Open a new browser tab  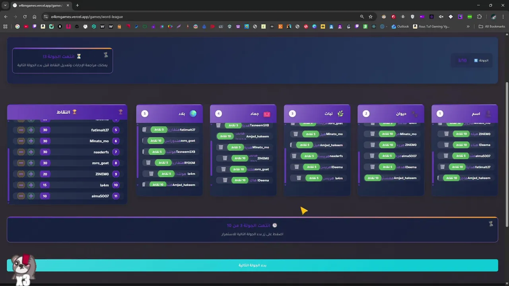[77, 5]
